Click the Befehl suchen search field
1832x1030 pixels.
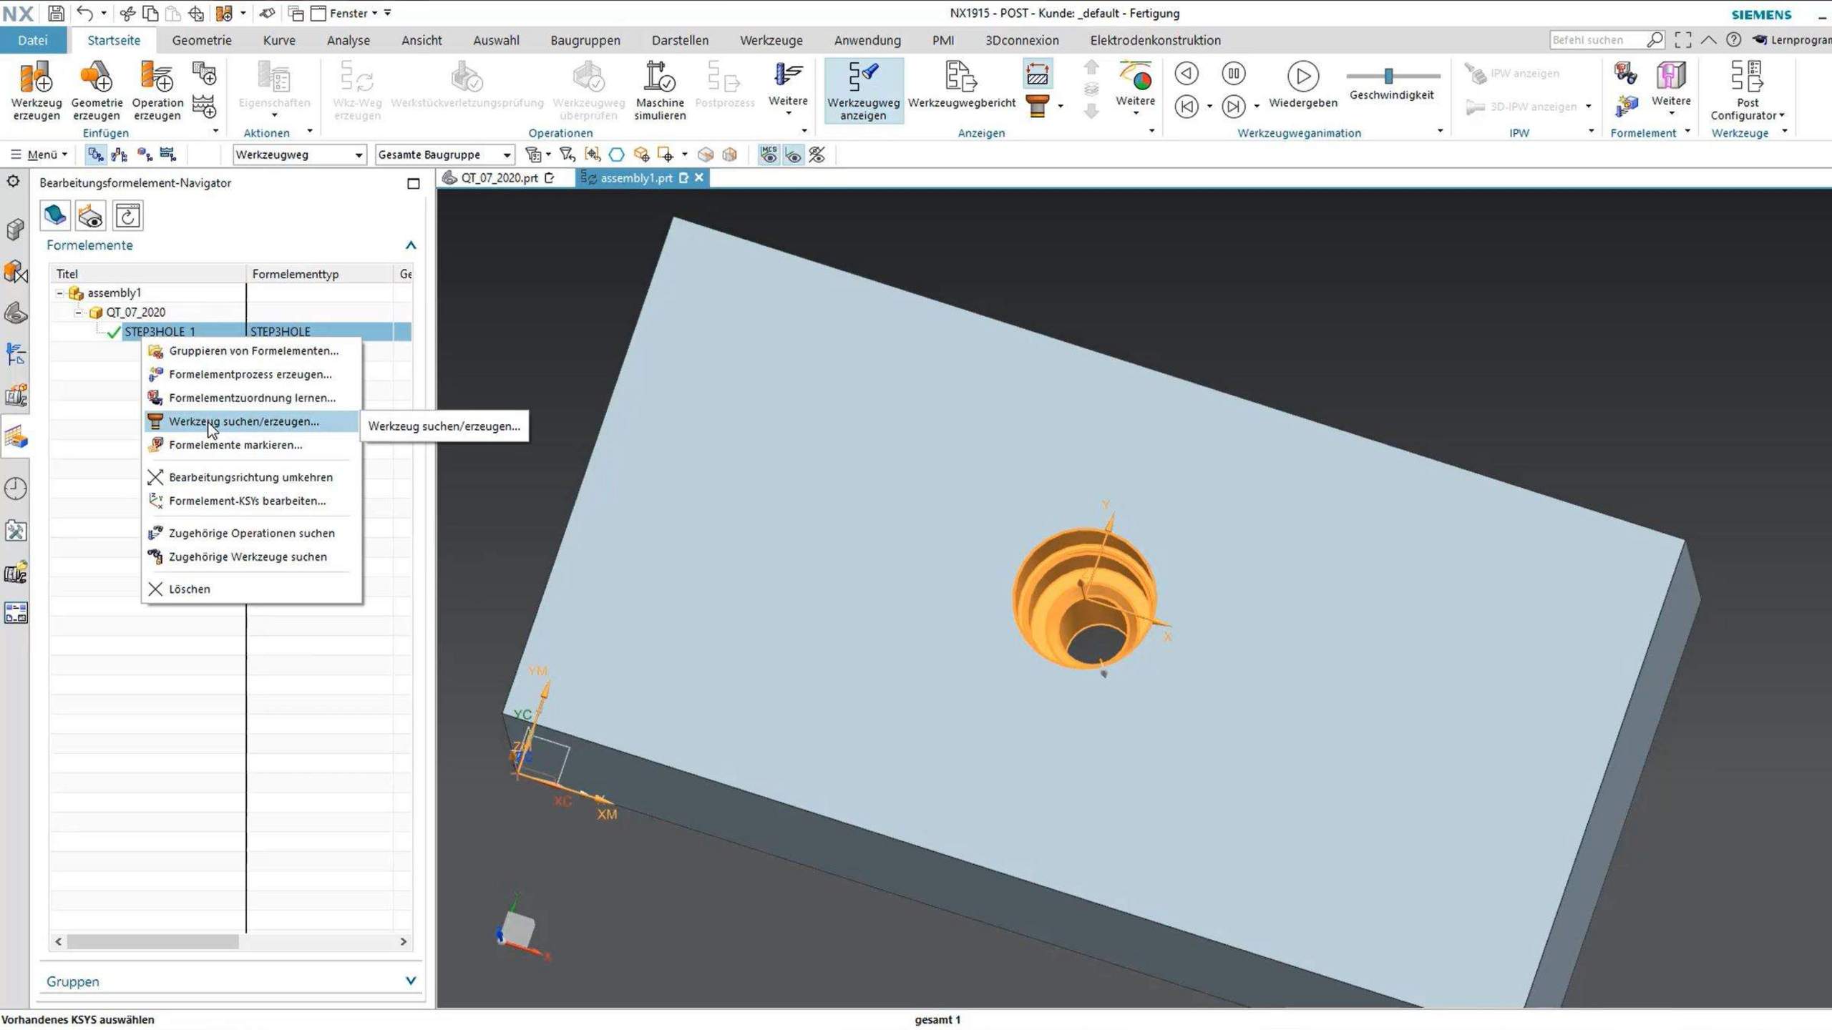1599,40
